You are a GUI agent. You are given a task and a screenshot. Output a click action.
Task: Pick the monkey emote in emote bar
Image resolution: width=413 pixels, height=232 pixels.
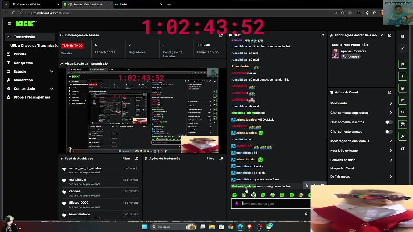[x=301, y=195]
